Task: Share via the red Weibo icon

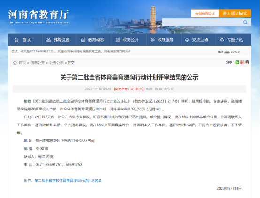Action: pyautogui.click(x=242, y=62)
